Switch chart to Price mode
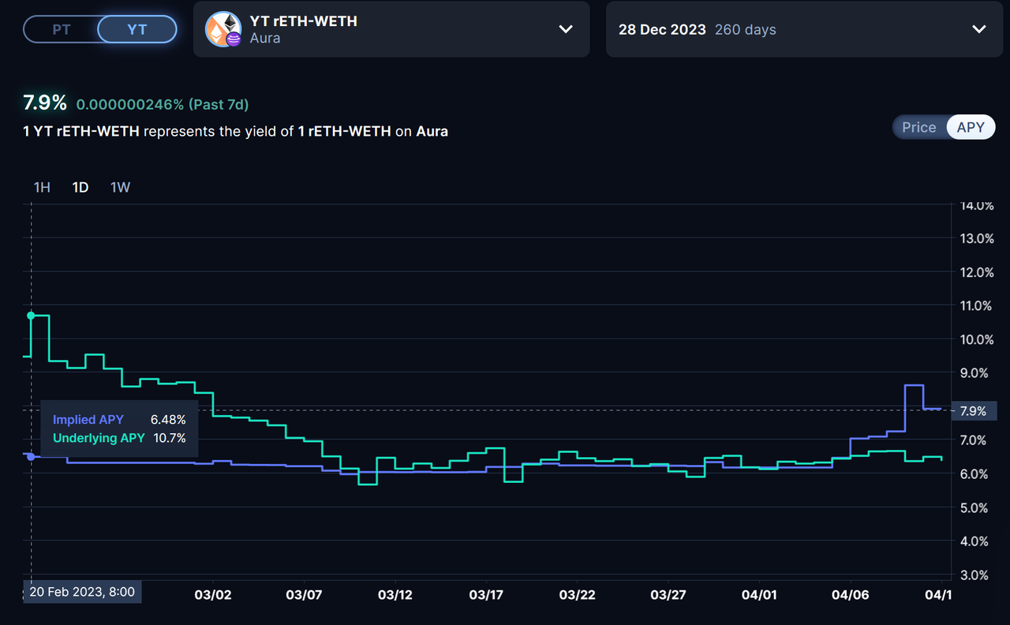 pos(918,127)
